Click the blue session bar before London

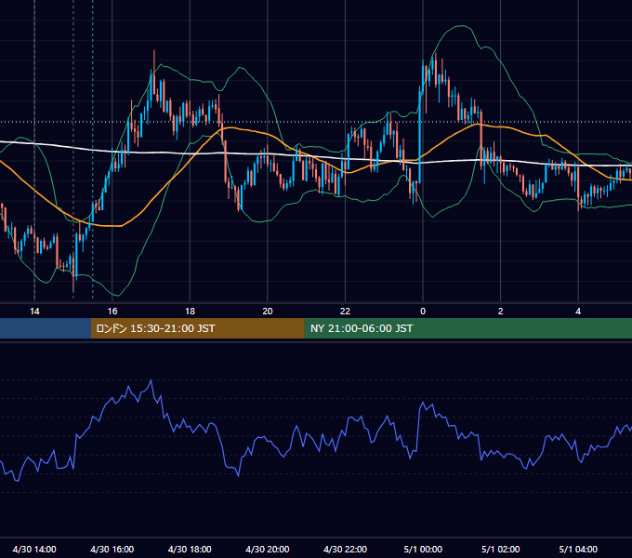pos(46,328)
